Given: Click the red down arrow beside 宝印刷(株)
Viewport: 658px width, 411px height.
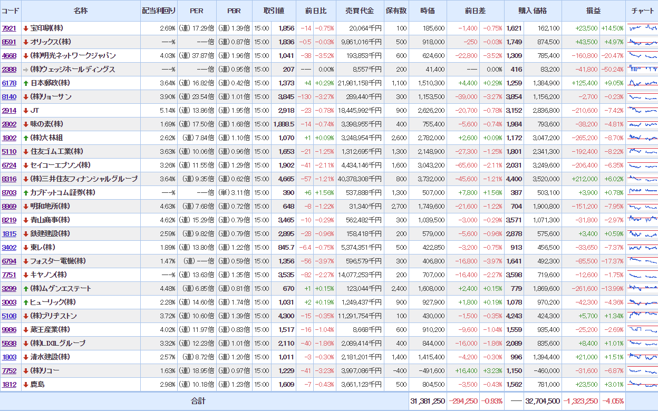Looking at the screenshot, I should click(x=26, y=28).
